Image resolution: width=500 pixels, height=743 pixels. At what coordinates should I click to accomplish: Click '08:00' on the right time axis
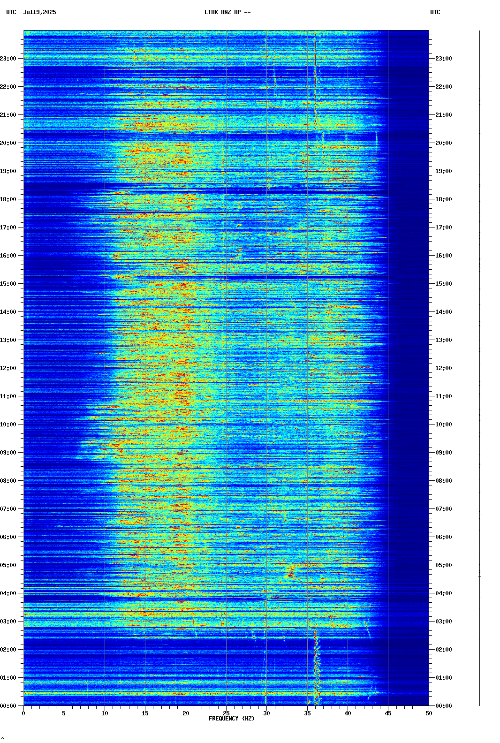tap(444, 481)
